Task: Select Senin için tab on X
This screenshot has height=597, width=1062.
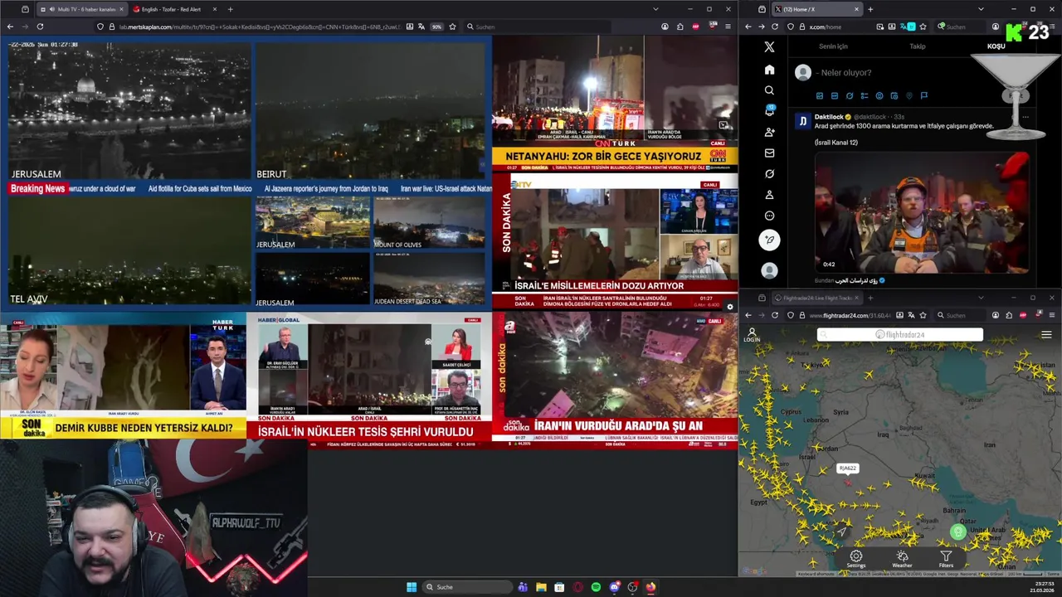Action: tap(833, 46)
